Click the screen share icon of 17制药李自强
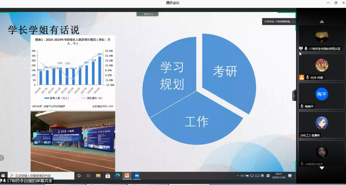Image resolution: width=346 pixels, height=185 pixels. click(301, 49)
